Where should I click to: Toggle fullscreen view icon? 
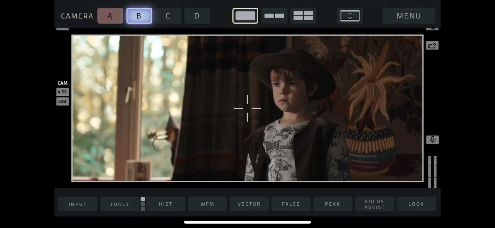point(350,16)
